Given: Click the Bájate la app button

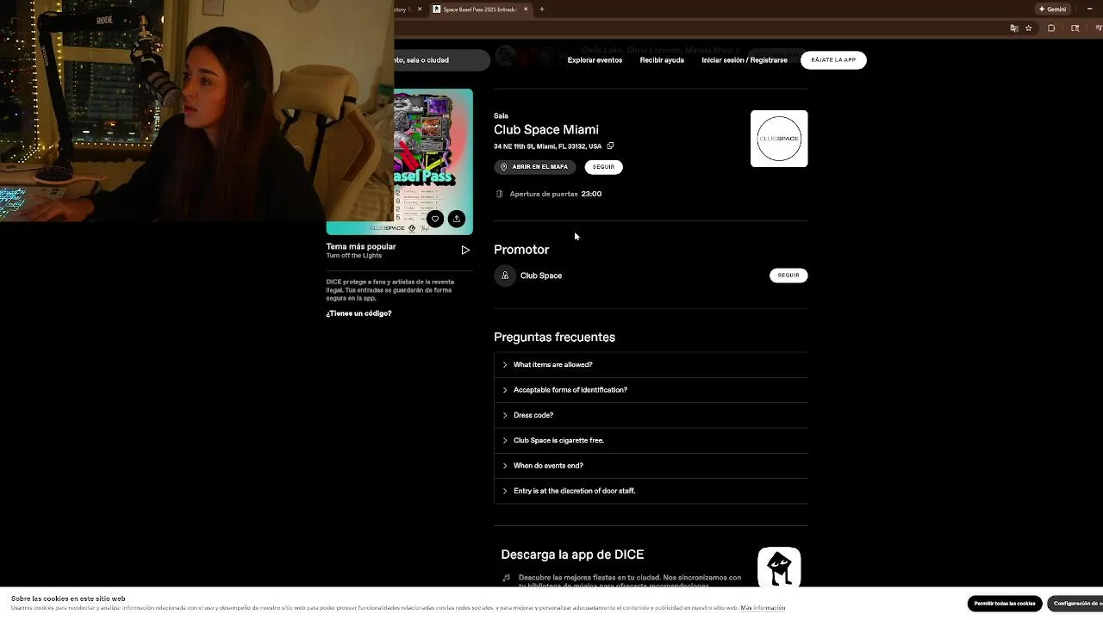Looking at the screenshot, I should [x=833, y=60].
